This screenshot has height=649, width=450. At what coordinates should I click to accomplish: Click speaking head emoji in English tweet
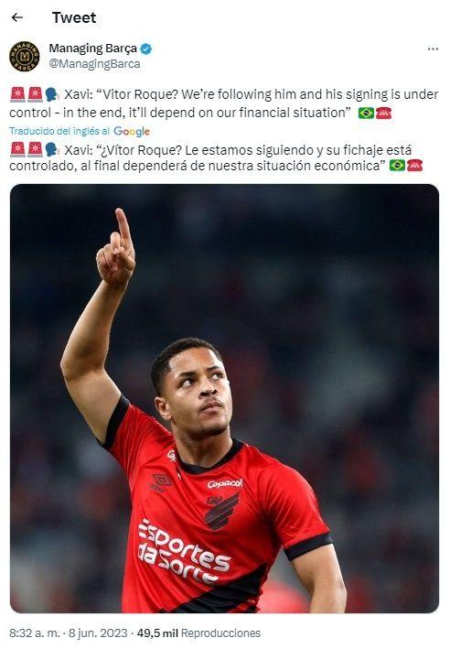(52, 94)
